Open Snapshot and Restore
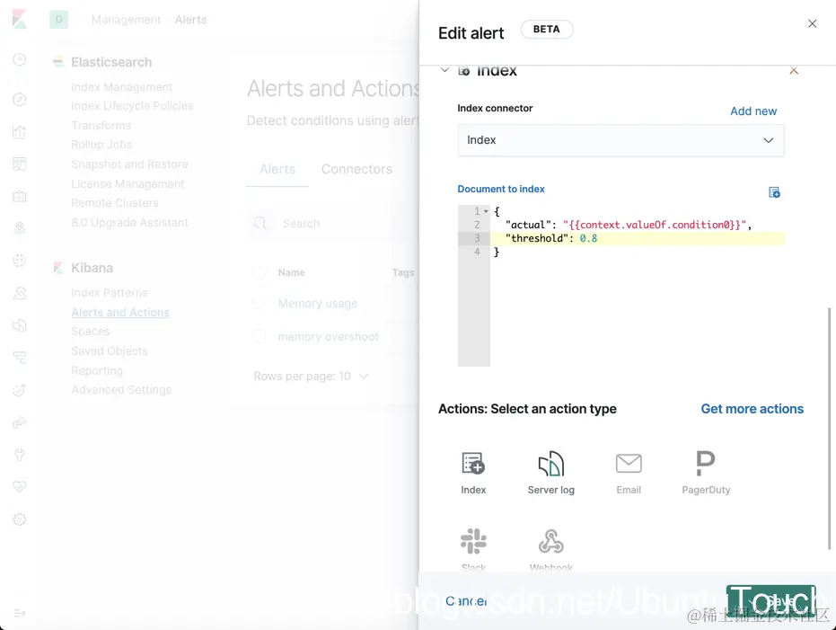836x630 pixels. click(129, 164)
